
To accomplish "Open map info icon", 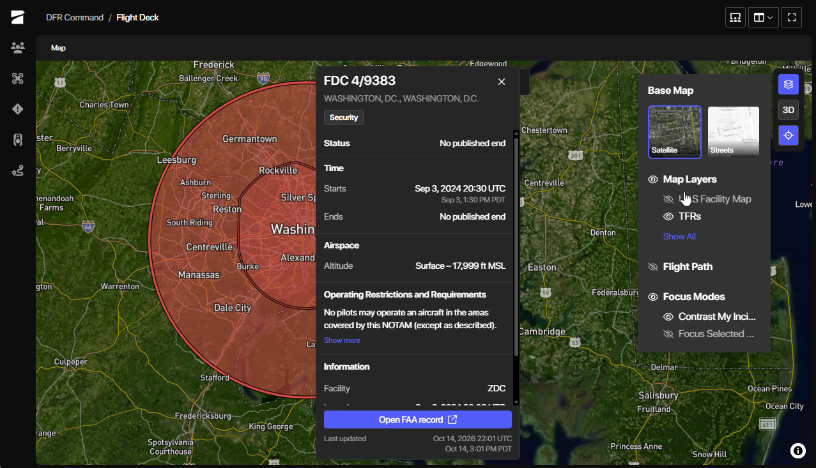I will click(x=797, y=451).
